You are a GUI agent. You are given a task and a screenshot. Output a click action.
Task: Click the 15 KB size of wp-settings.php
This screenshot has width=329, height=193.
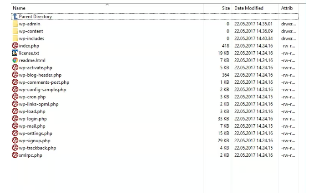223,134
